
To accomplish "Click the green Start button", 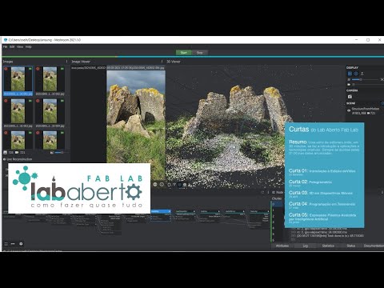I will click(x=183, y=53).
